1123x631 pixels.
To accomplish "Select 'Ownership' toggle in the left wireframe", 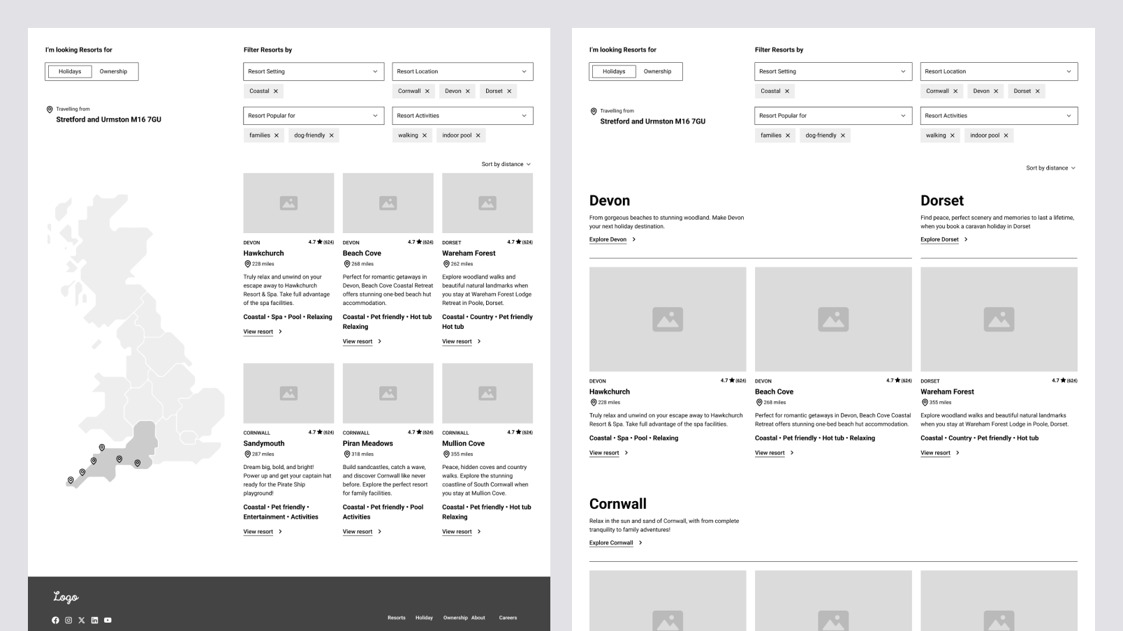I will (113, 71).
